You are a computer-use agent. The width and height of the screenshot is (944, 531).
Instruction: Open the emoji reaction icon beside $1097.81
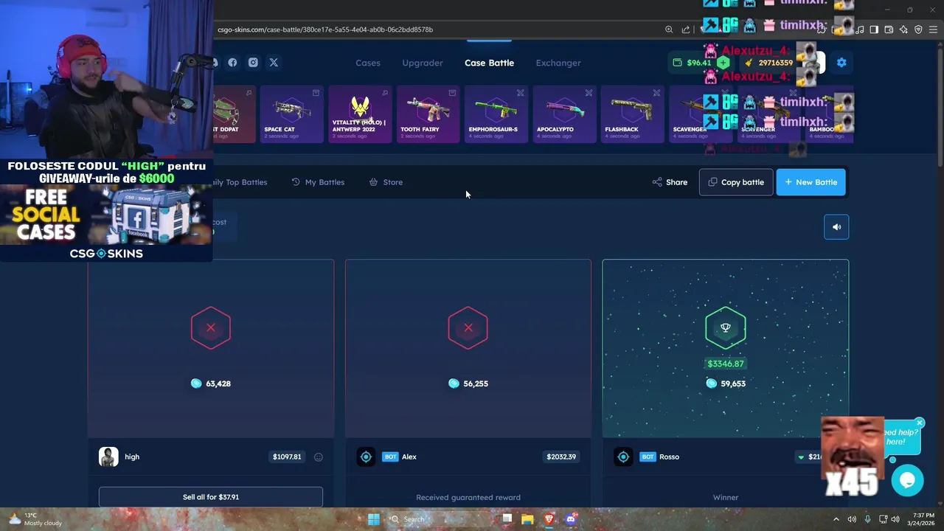[319, 457]
